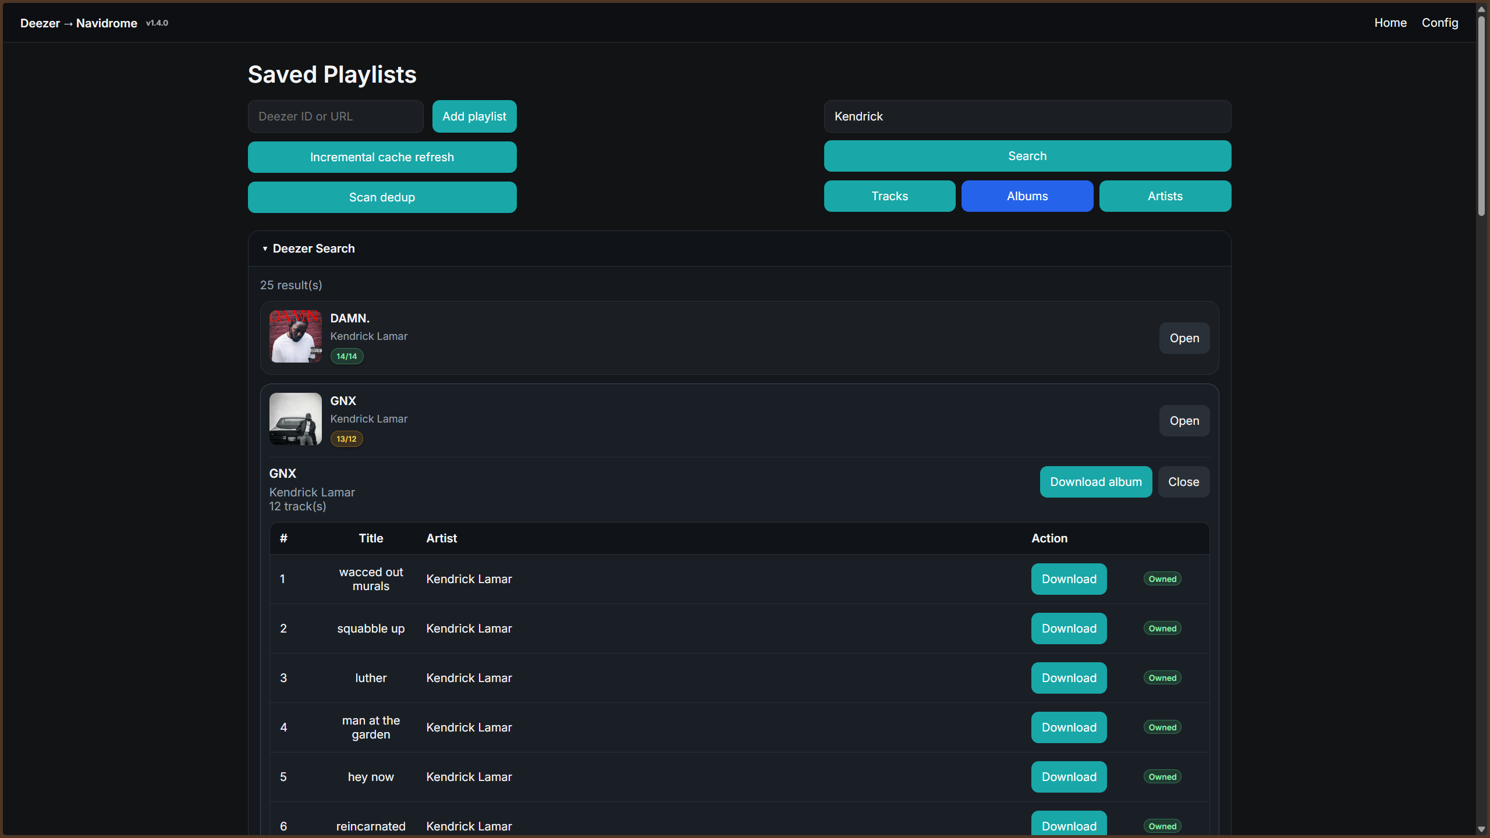Click the Saved Playlists heading
This screenshot has height=838, width=1490.
332,74
